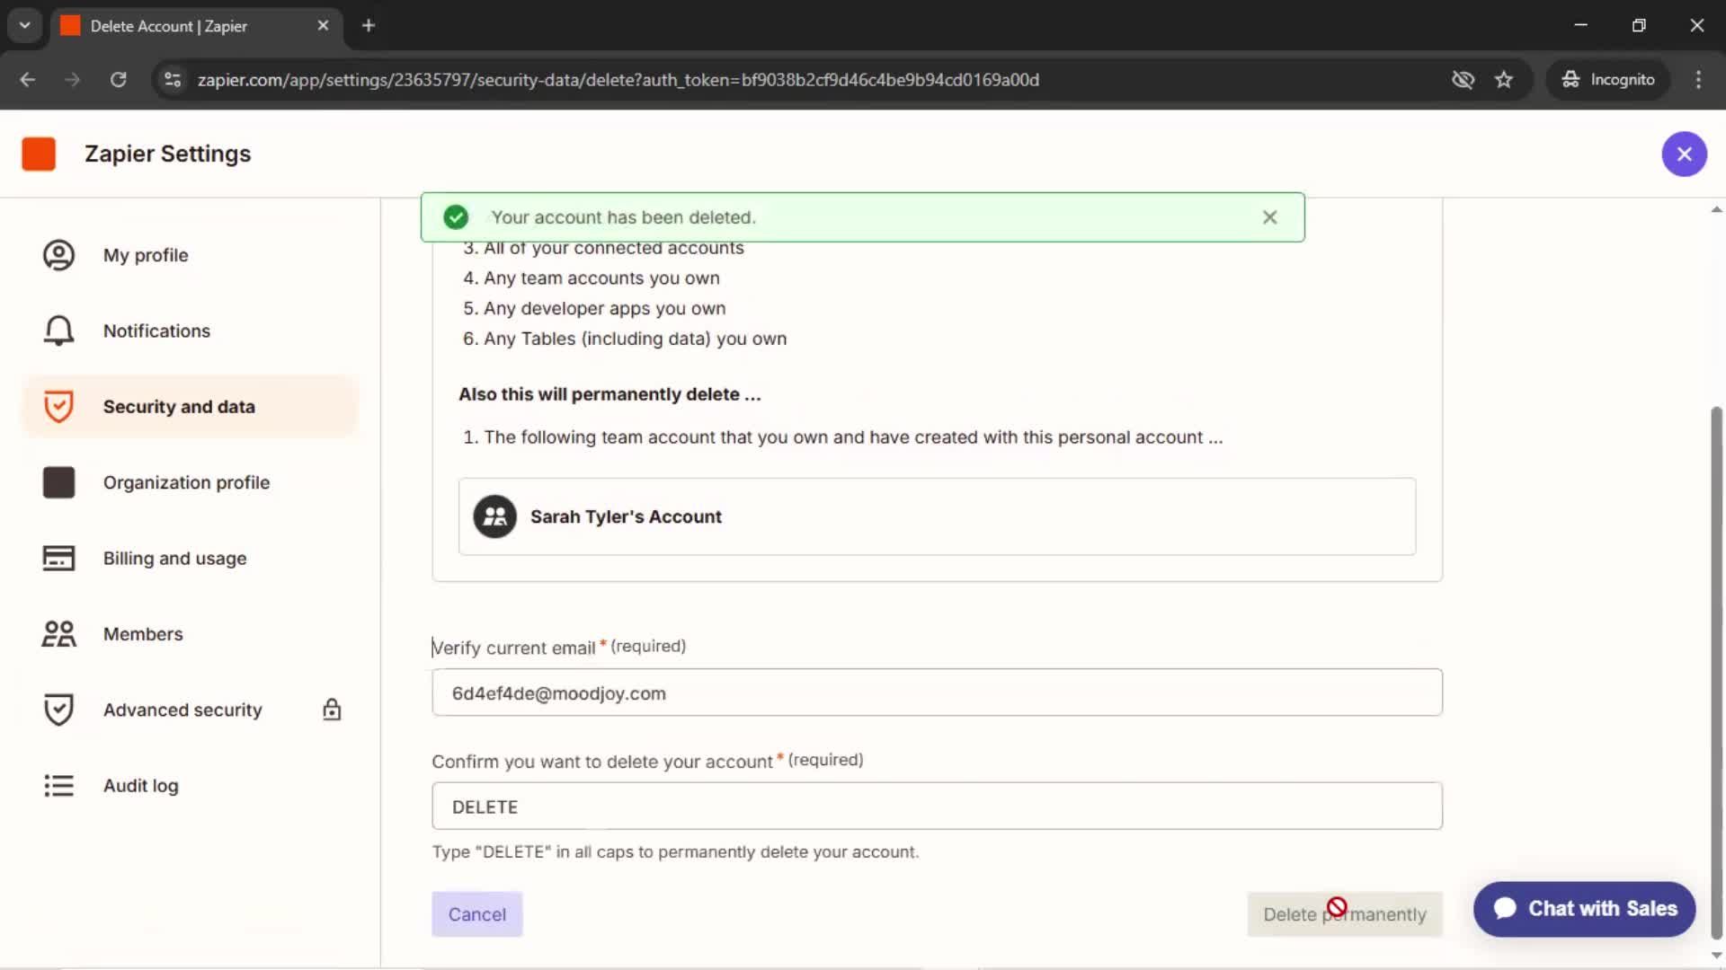Click 'Also this will permanently delete ...' text
This screenshot has width=1726, height=970.
(x=609, y=394)
